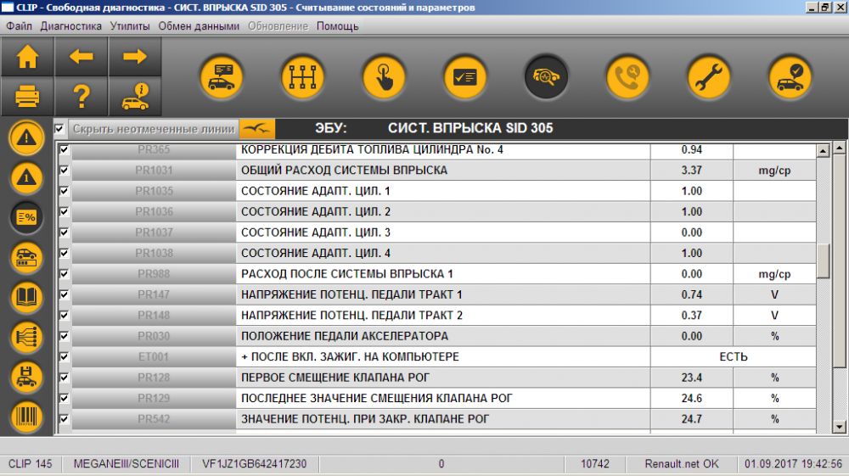Click the PR030 parameter code button
Screen dimensions: 849x476
pyautogui.click(x=154, y=336)
